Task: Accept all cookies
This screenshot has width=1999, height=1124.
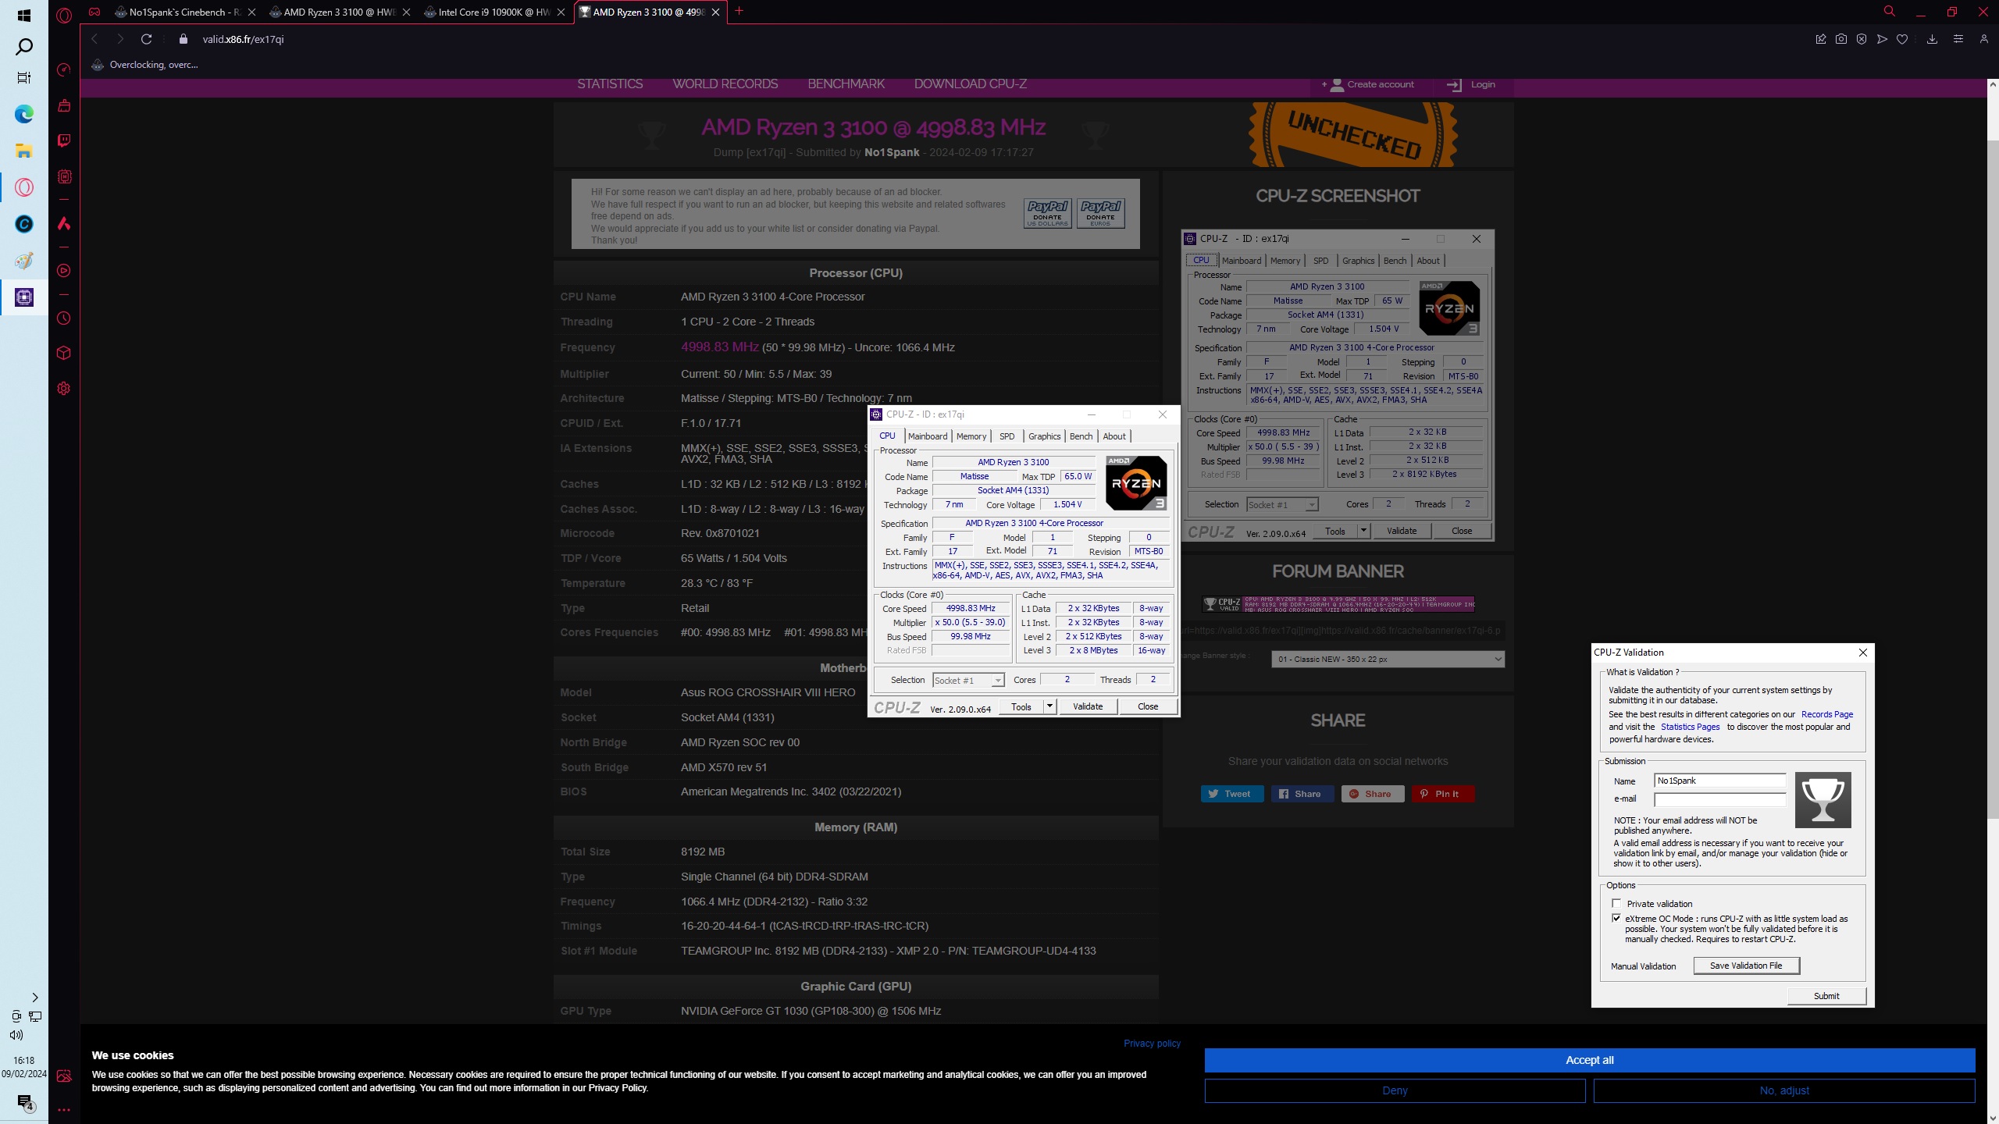Action: [1590, 1060]
